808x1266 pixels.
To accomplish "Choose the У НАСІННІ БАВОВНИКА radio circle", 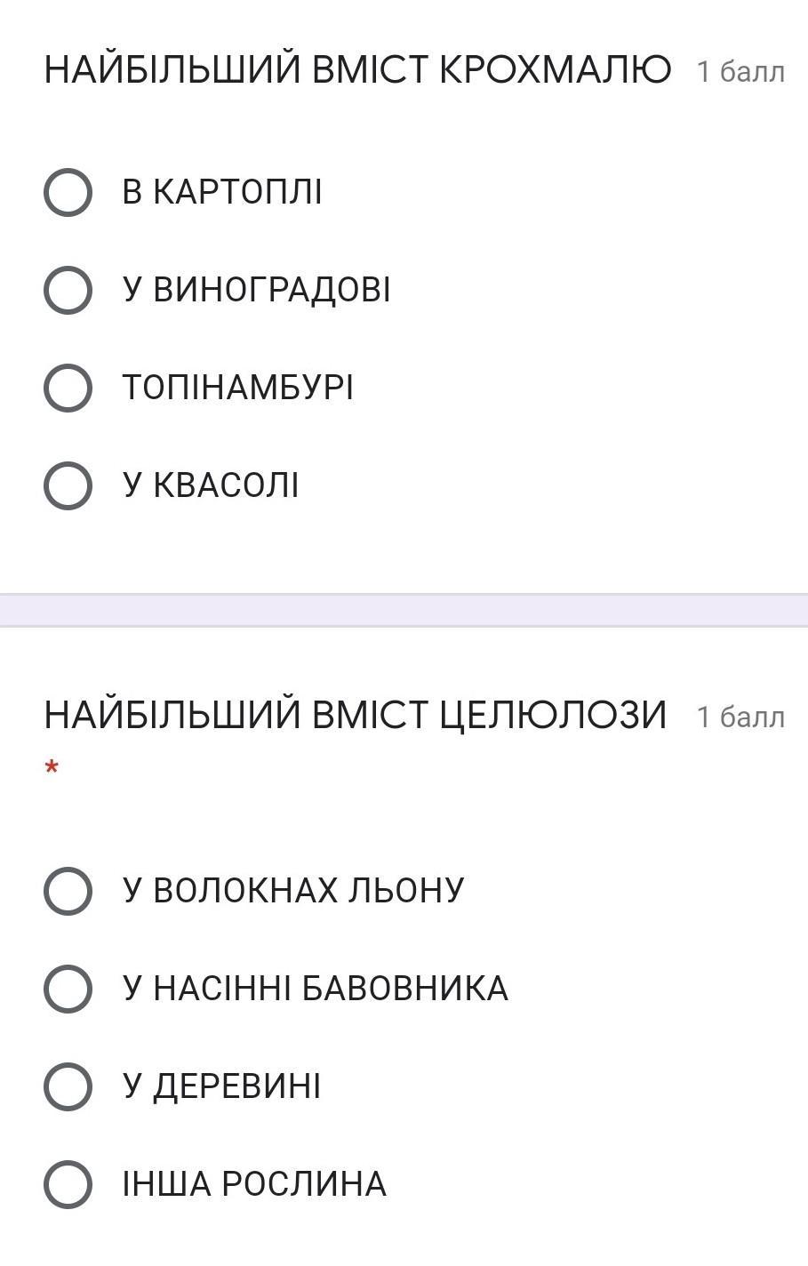I will (x=68, y=989).
